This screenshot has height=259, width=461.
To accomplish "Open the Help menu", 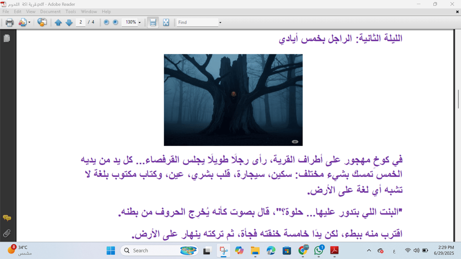I will [106, 12].
